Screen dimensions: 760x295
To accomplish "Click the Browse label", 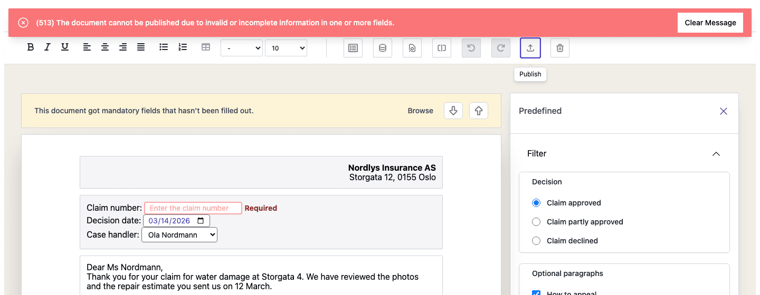I will pyautogui.click(x=421, y=111).
